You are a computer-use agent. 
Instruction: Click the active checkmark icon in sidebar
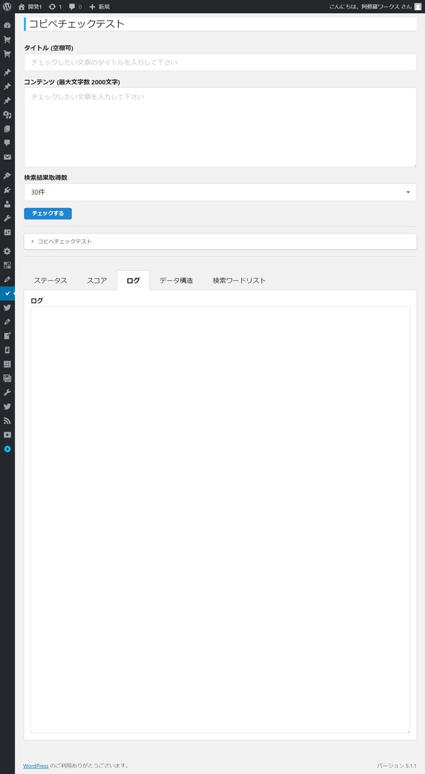pos(7,293)
